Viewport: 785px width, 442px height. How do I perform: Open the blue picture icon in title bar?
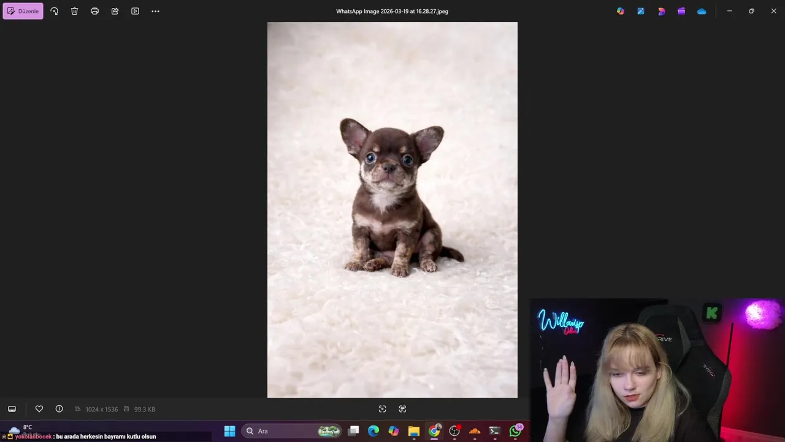pyautogui.click(x=641, y=11)
